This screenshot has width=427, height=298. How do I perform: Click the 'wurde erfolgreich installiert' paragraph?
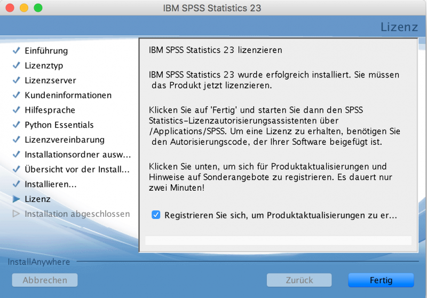click(x=274, y=80)
